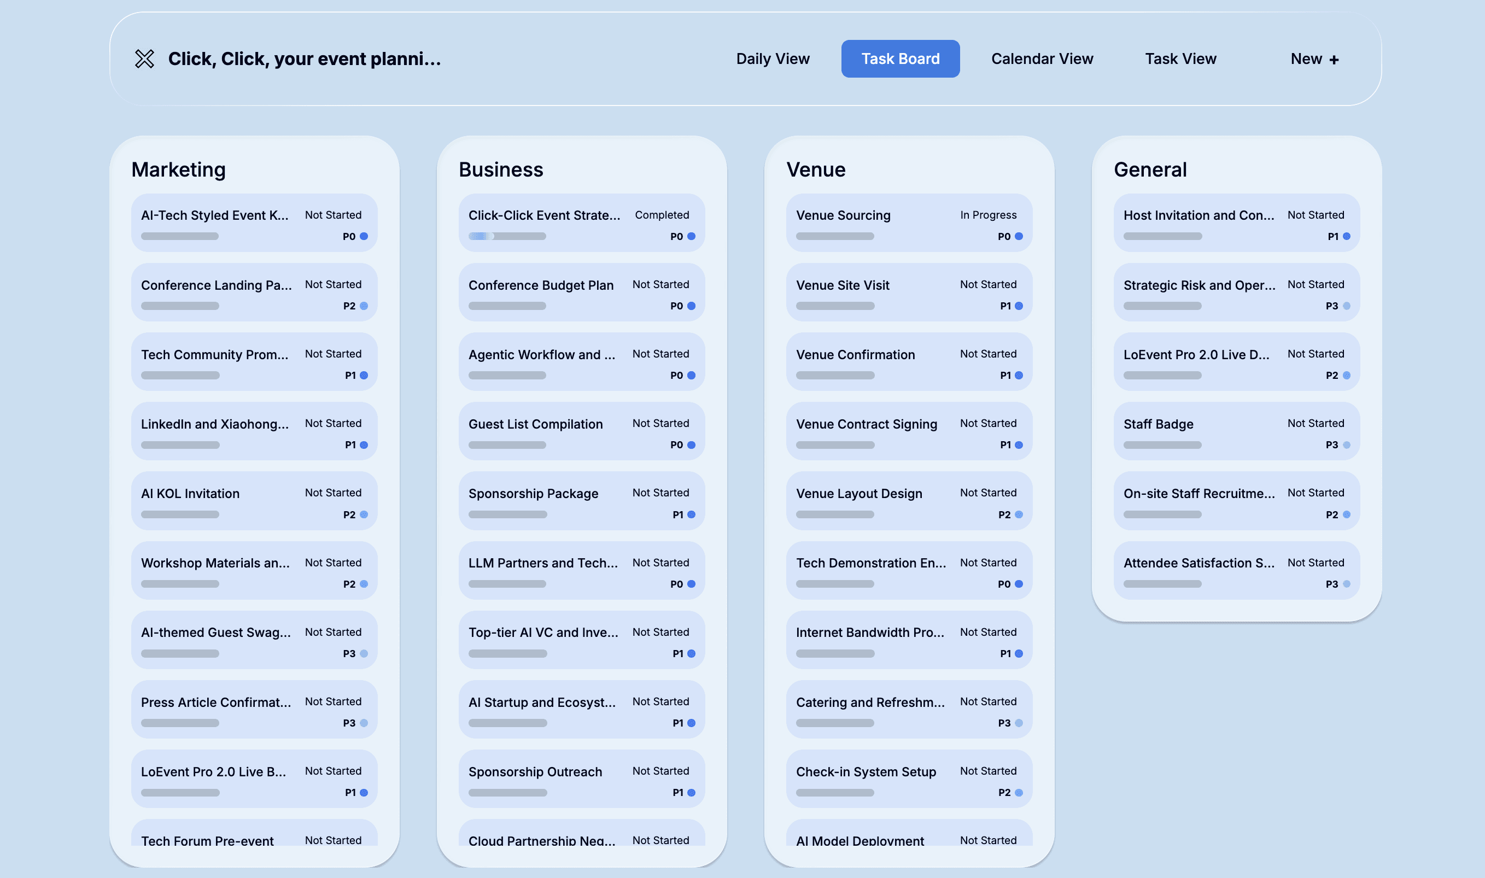Open the status selector on Sponsorship Package
Image resolution: width=1485 pixels, height=878 pixels.
tap(662, 492)
